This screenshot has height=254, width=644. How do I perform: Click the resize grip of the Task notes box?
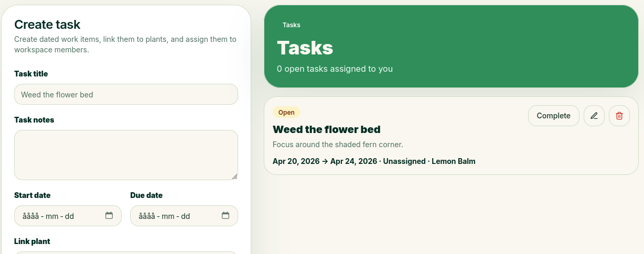234,176
